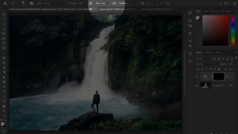Select the Hand tool

(4, 106)
